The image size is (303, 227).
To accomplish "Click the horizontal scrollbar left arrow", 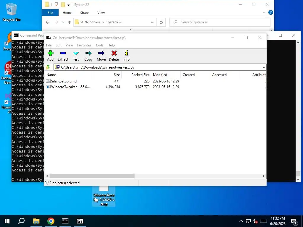I will (47, 176).
